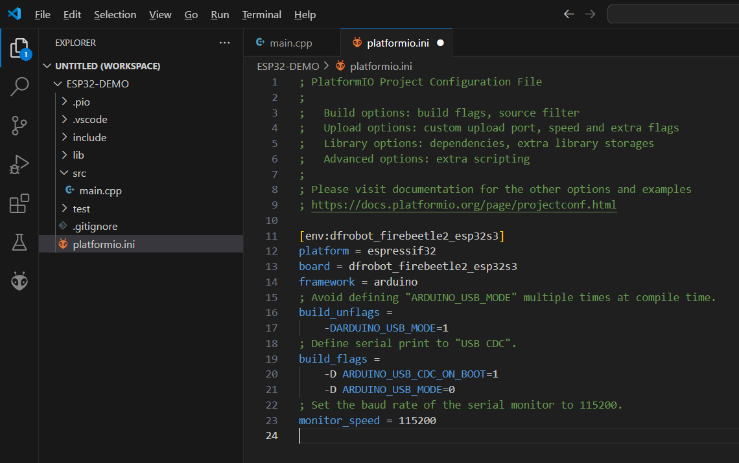
Task: Click ESP32-DEMO in the breadcrumb
Action: point(288,66)
